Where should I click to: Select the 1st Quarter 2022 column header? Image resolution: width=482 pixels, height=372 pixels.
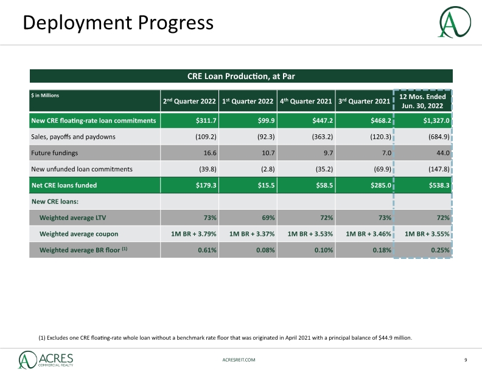click(x=248, y=101)
